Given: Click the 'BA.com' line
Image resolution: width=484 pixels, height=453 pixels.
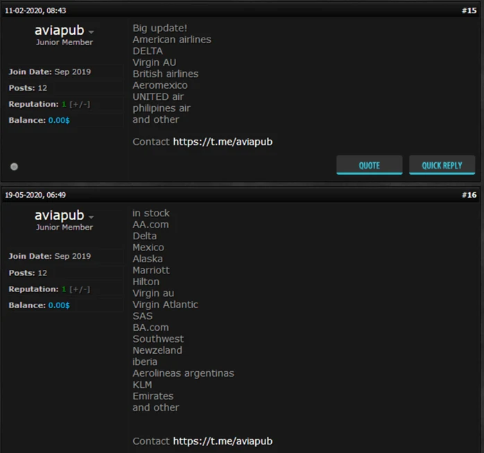Looking at the screenshot, I should point(150,327).
